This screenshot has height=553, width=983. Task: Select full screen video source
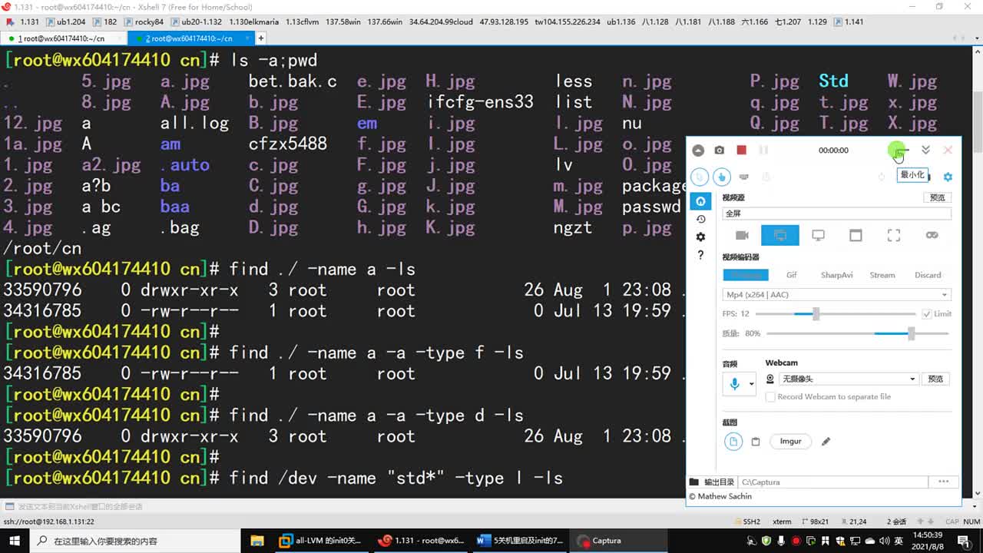(780, 236)
